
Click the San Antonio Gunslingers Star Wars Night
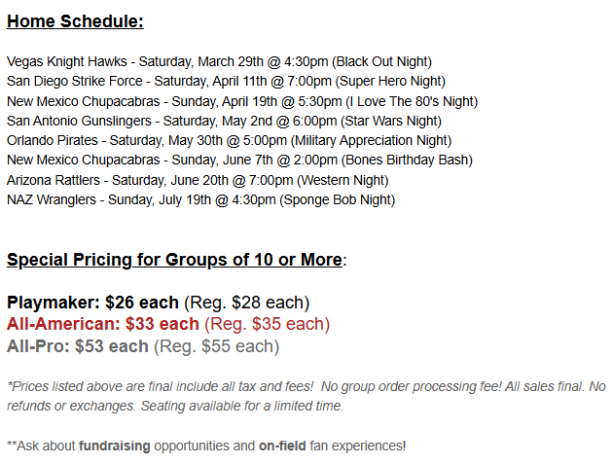tap(224, 121)
